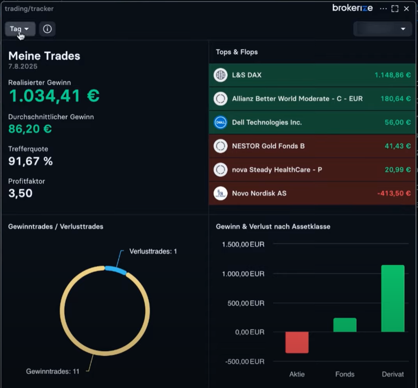
Task: Click the Gewinntrades: 11 chart label
Action: click(52, 371)
